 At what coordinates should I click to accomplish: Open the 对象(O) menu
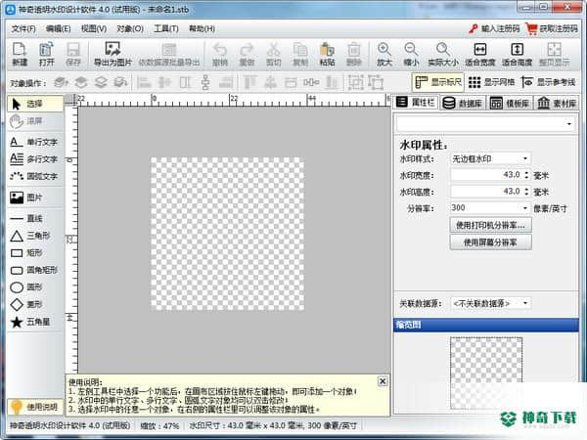tap(130, 28)
